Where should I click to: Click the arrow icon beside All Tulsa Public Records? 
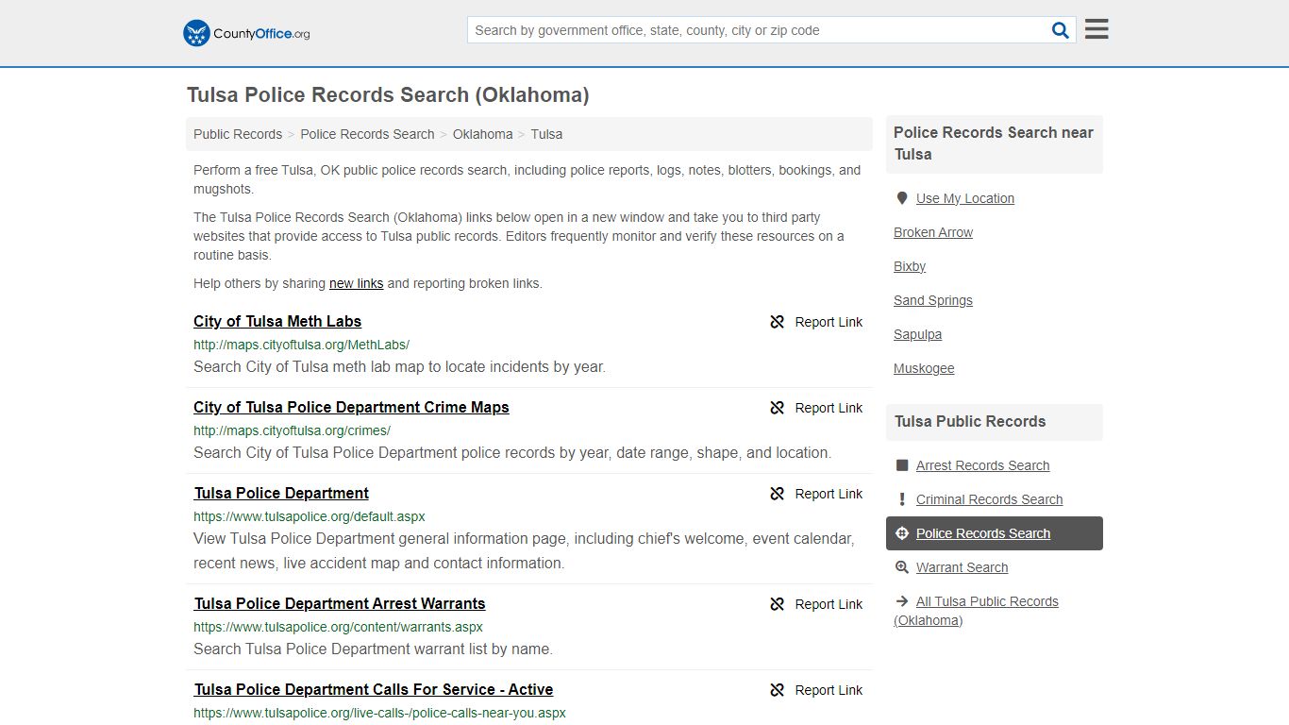point(901,601)
